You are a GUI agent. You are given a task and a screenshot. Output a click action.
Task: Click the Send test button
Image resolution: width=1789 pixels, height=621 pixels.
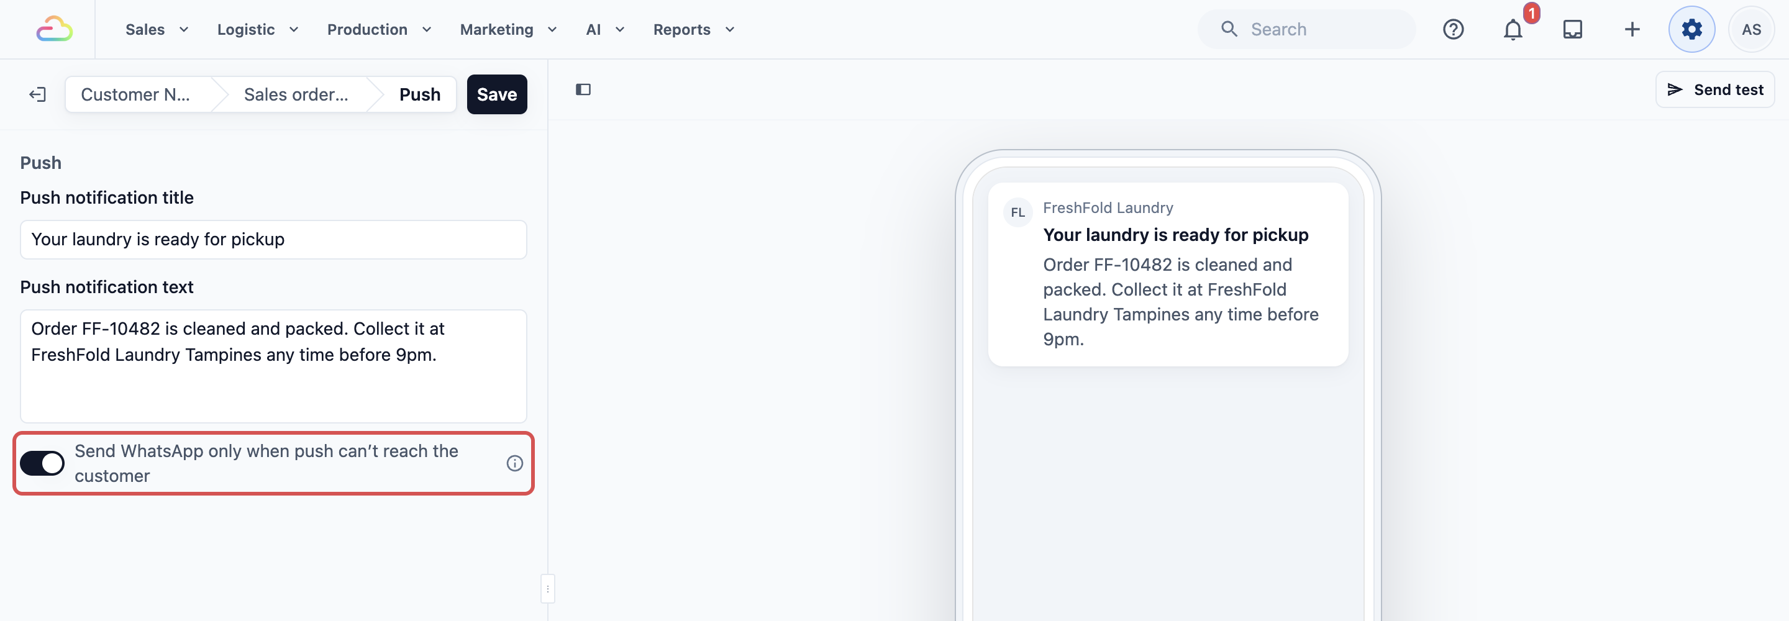pyautogui.click(x=1714, y=89)
